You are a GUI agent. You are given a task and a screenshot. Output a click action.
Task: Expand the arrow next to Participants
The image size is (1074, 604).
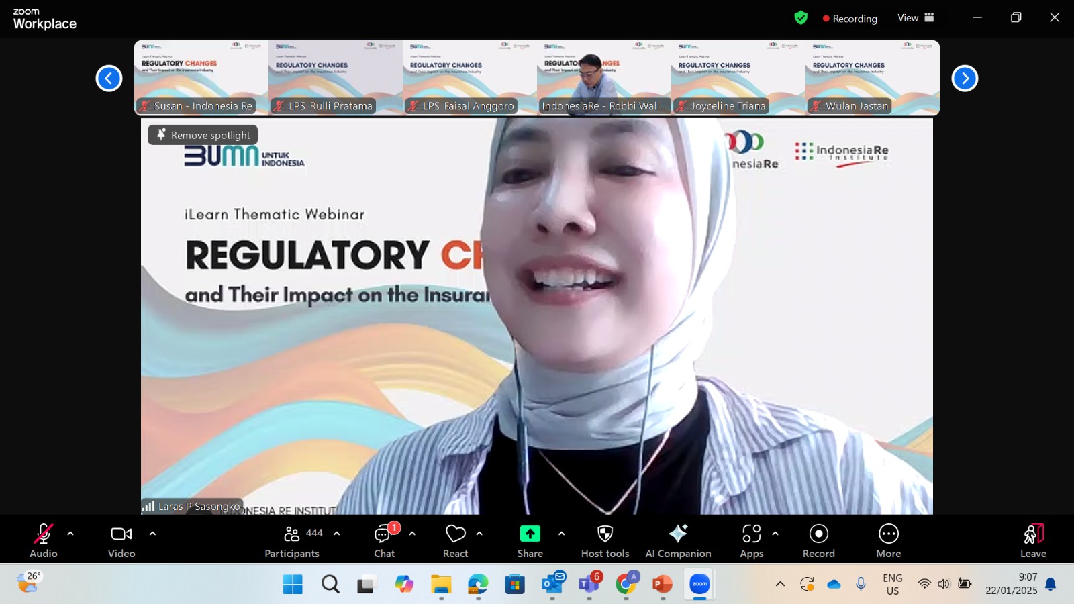(337, 534)
